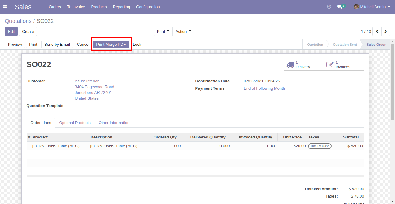Sort by Unit Price column header
This screenshot has height=204, width=395.
coord(292,137)
